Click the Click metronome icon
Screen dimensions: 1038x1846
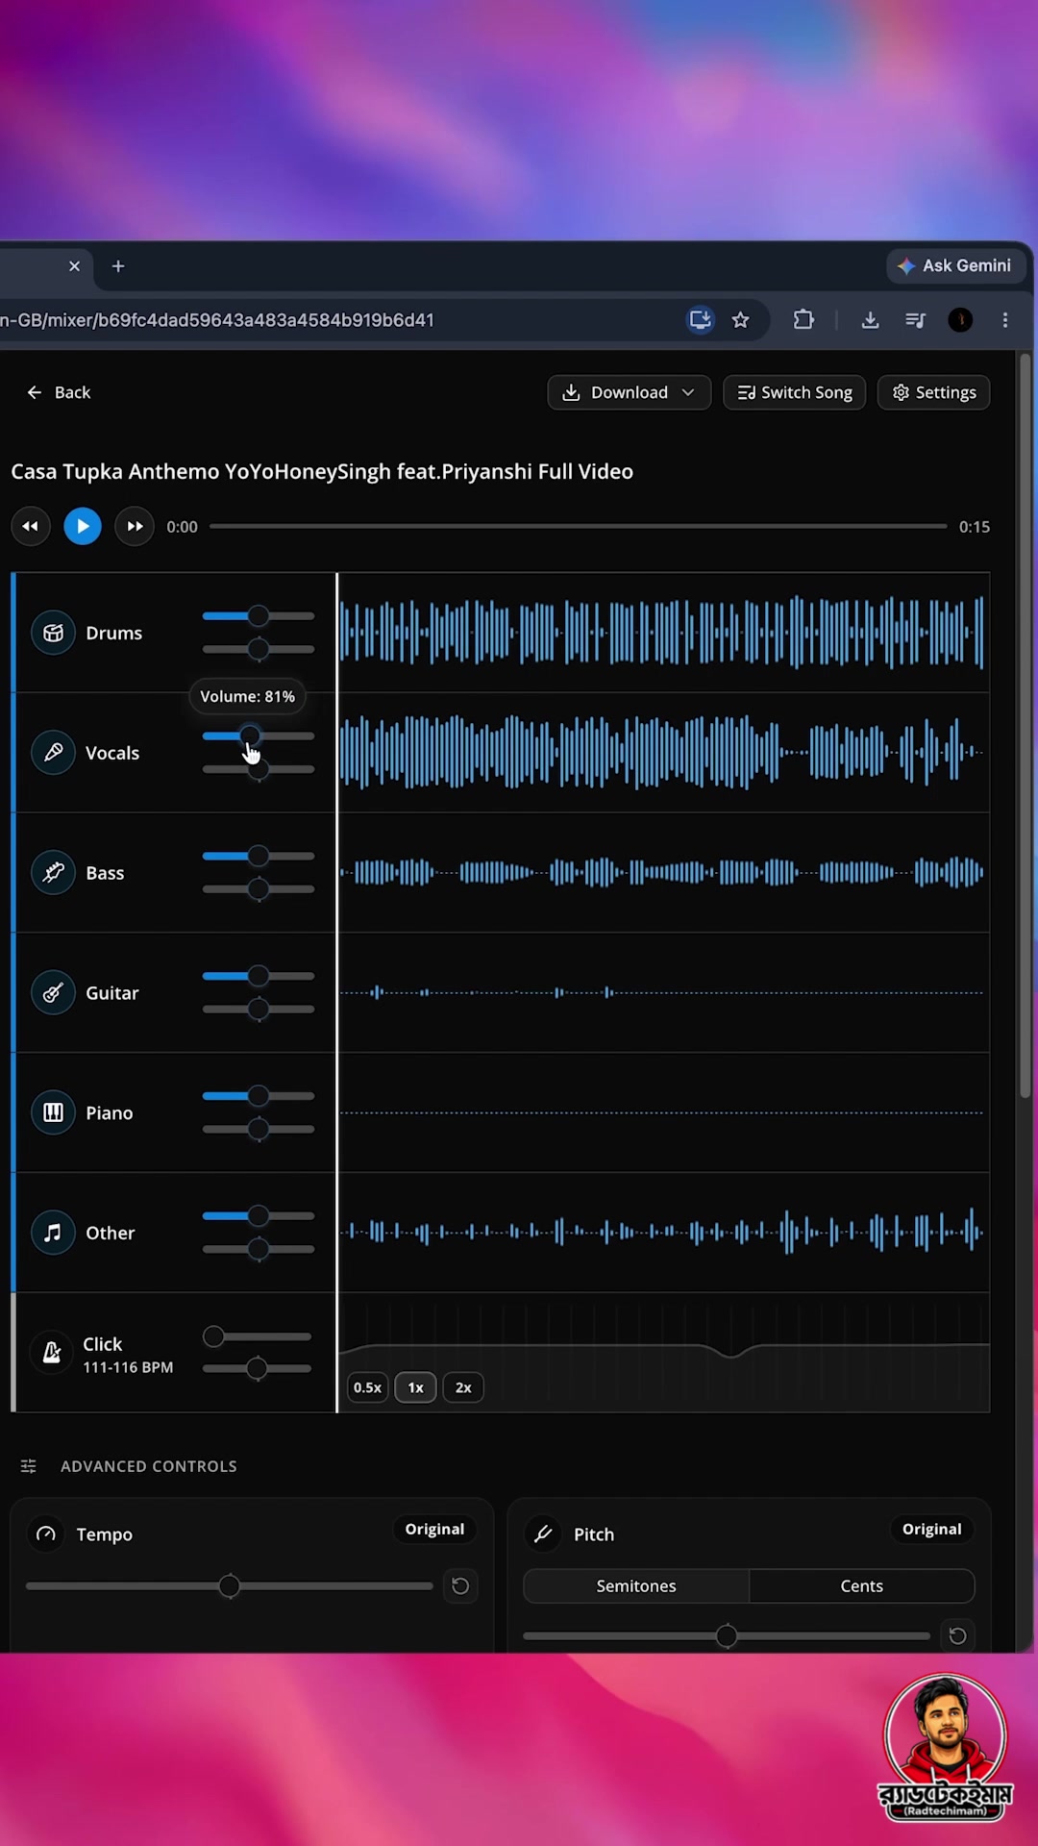click(x=52, y=1353)
